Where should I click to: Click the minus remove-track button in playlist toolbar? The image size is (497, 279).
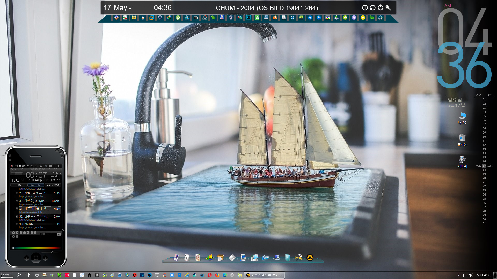17,233
